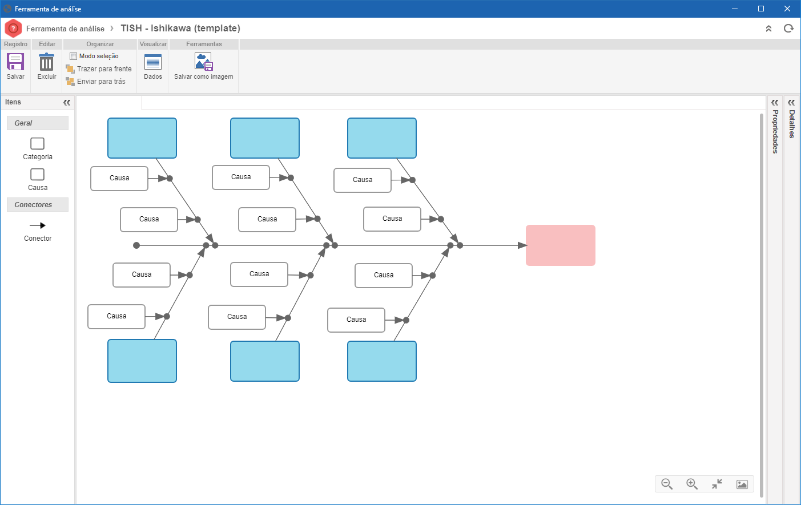Select the bottom-left blue category box

coord(142,361)
